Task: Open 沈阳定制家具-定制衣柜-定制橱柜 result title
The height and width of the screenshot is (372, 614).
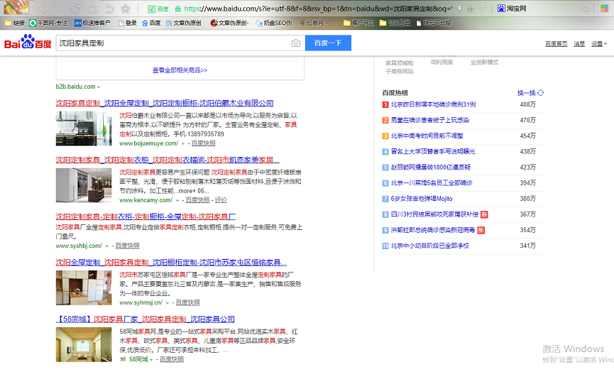Action: (146, 217)
